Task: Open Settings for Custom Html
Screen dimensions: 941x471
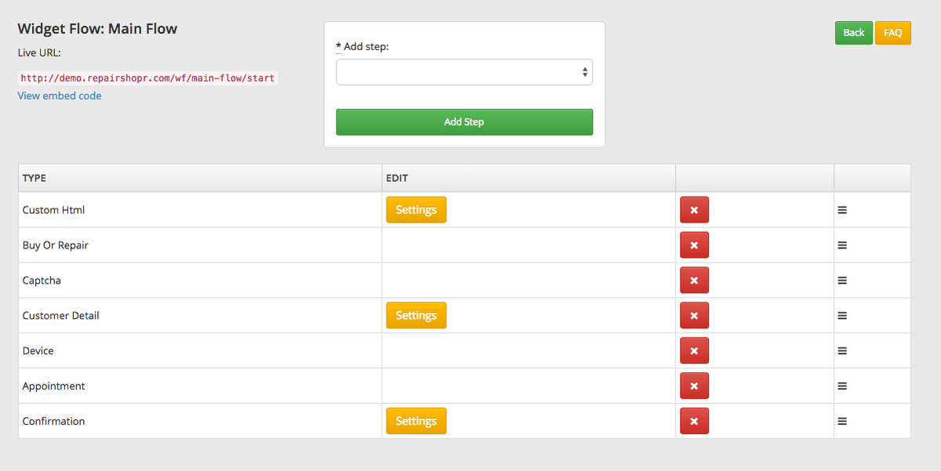Action: coord(416,210)
